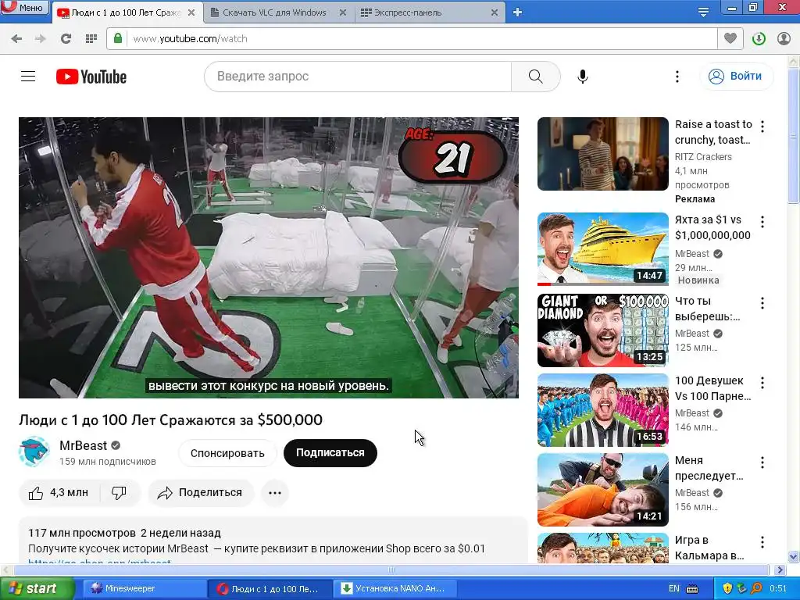The height and width of the screenshot is (600, 800).
Task: Open Raise a toast to crunchy title
Action: tap(713, 132)
